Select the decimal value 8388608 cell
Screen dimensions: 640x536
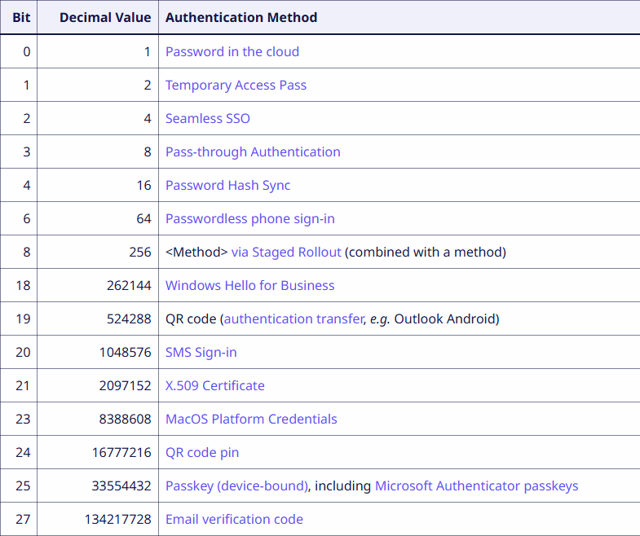point(98,420)
